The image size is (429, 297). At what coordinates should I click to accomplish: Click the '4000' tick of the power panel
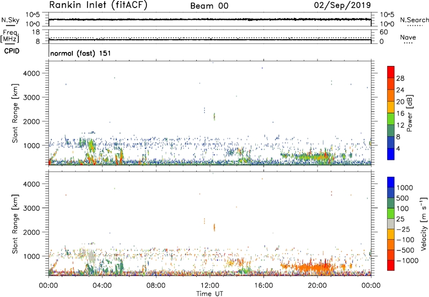click(32, 73)
